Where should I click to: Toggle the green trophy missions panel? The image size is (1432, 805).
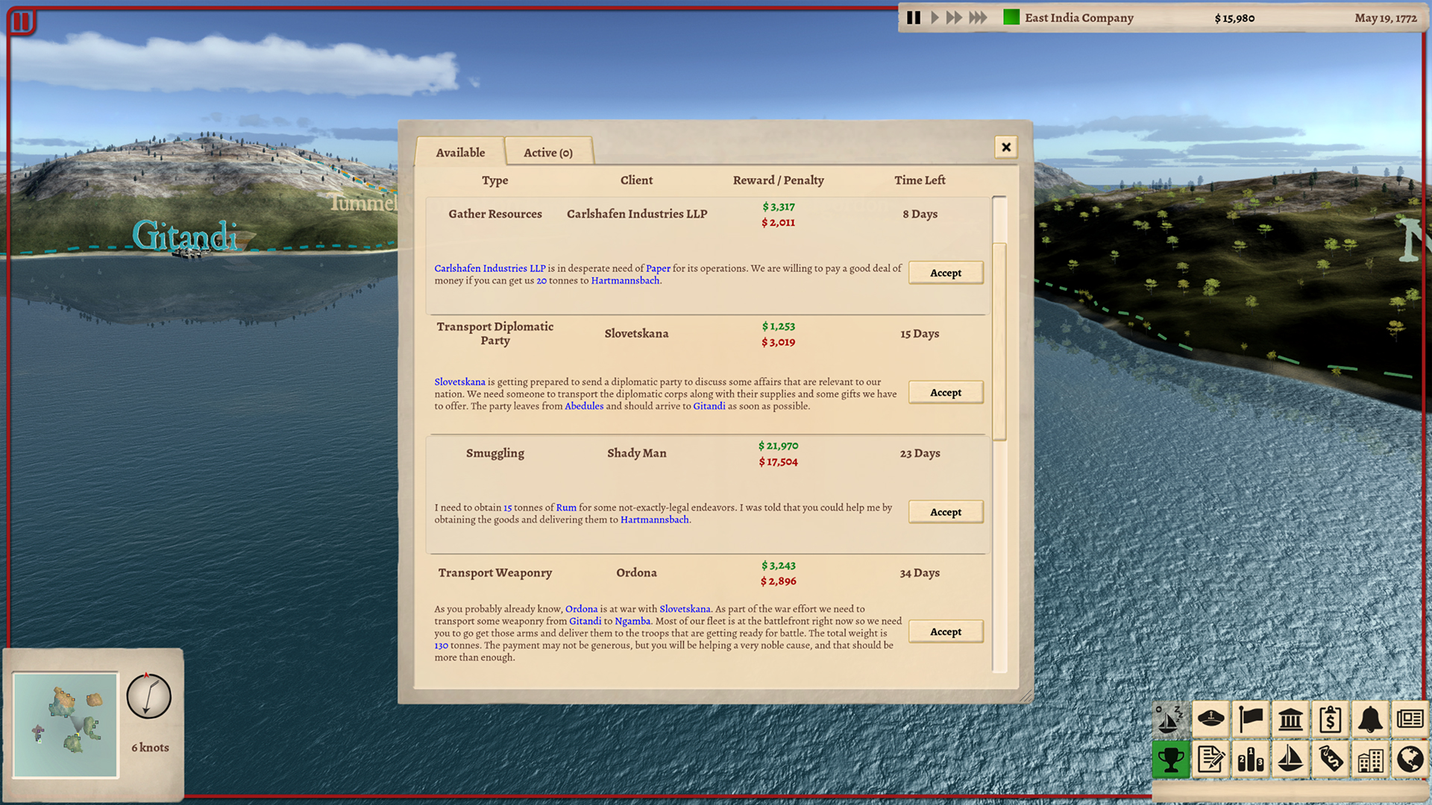click(1171, 760)
